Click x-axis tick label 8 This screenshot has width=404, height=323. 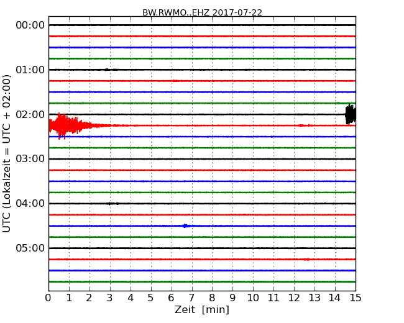pos(213,298)
